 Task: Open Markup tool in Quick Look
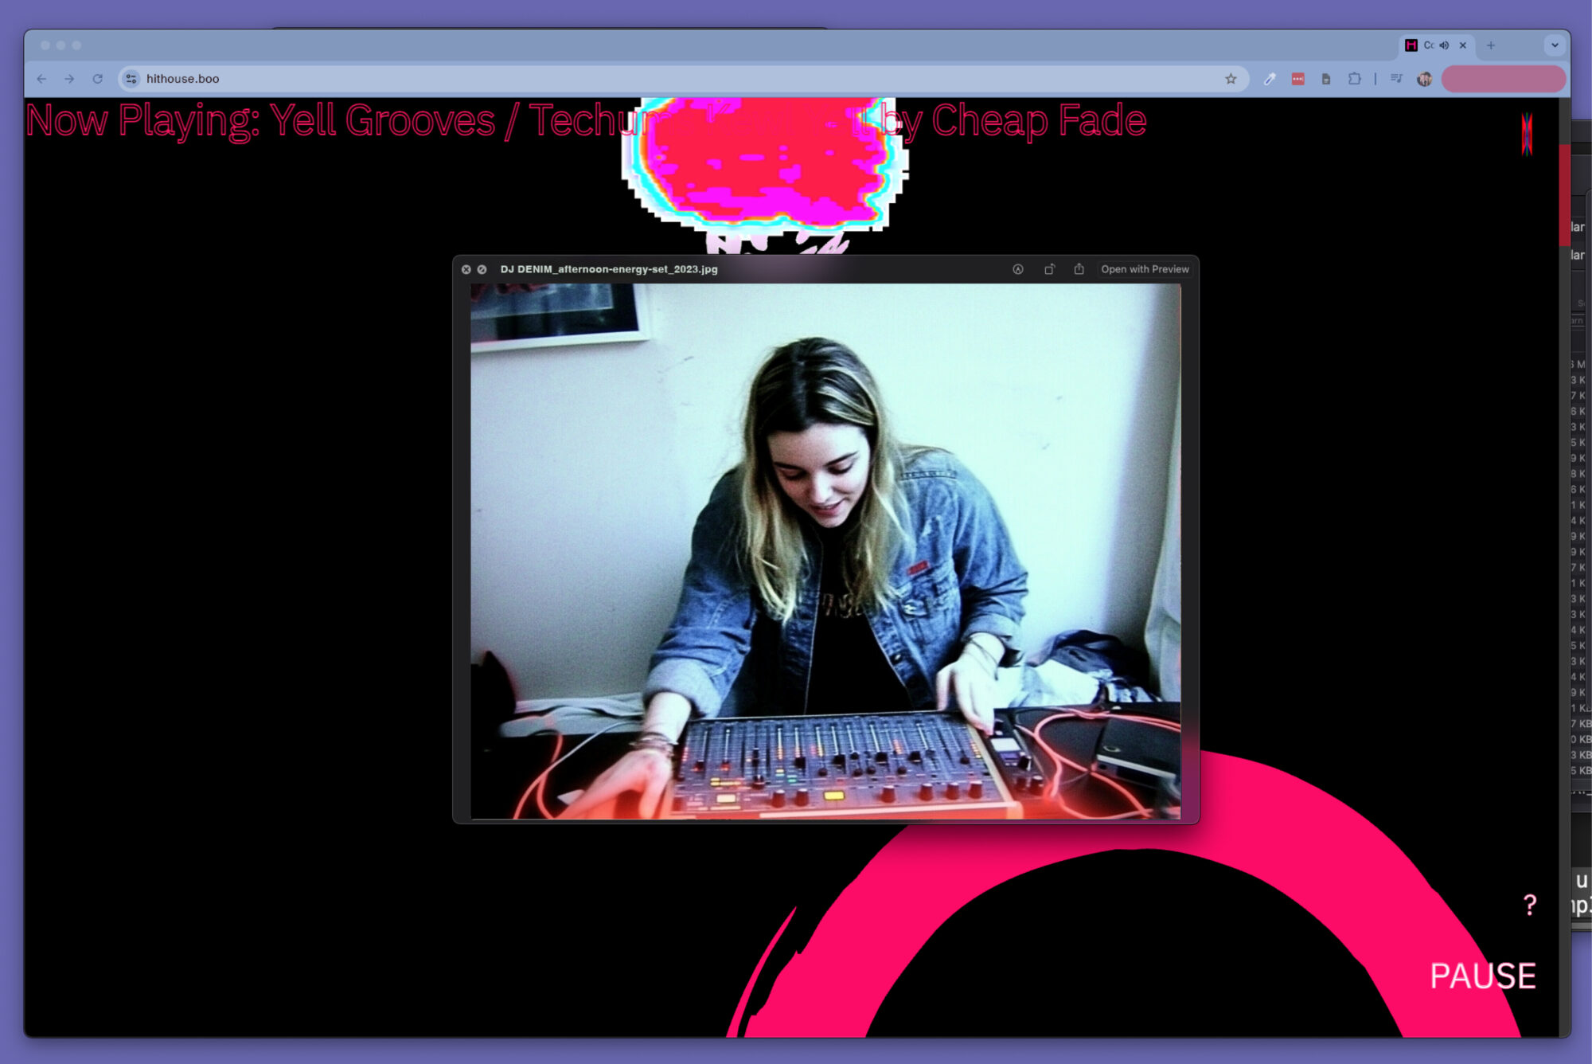pyautogui.click(x=1017, y=269)
